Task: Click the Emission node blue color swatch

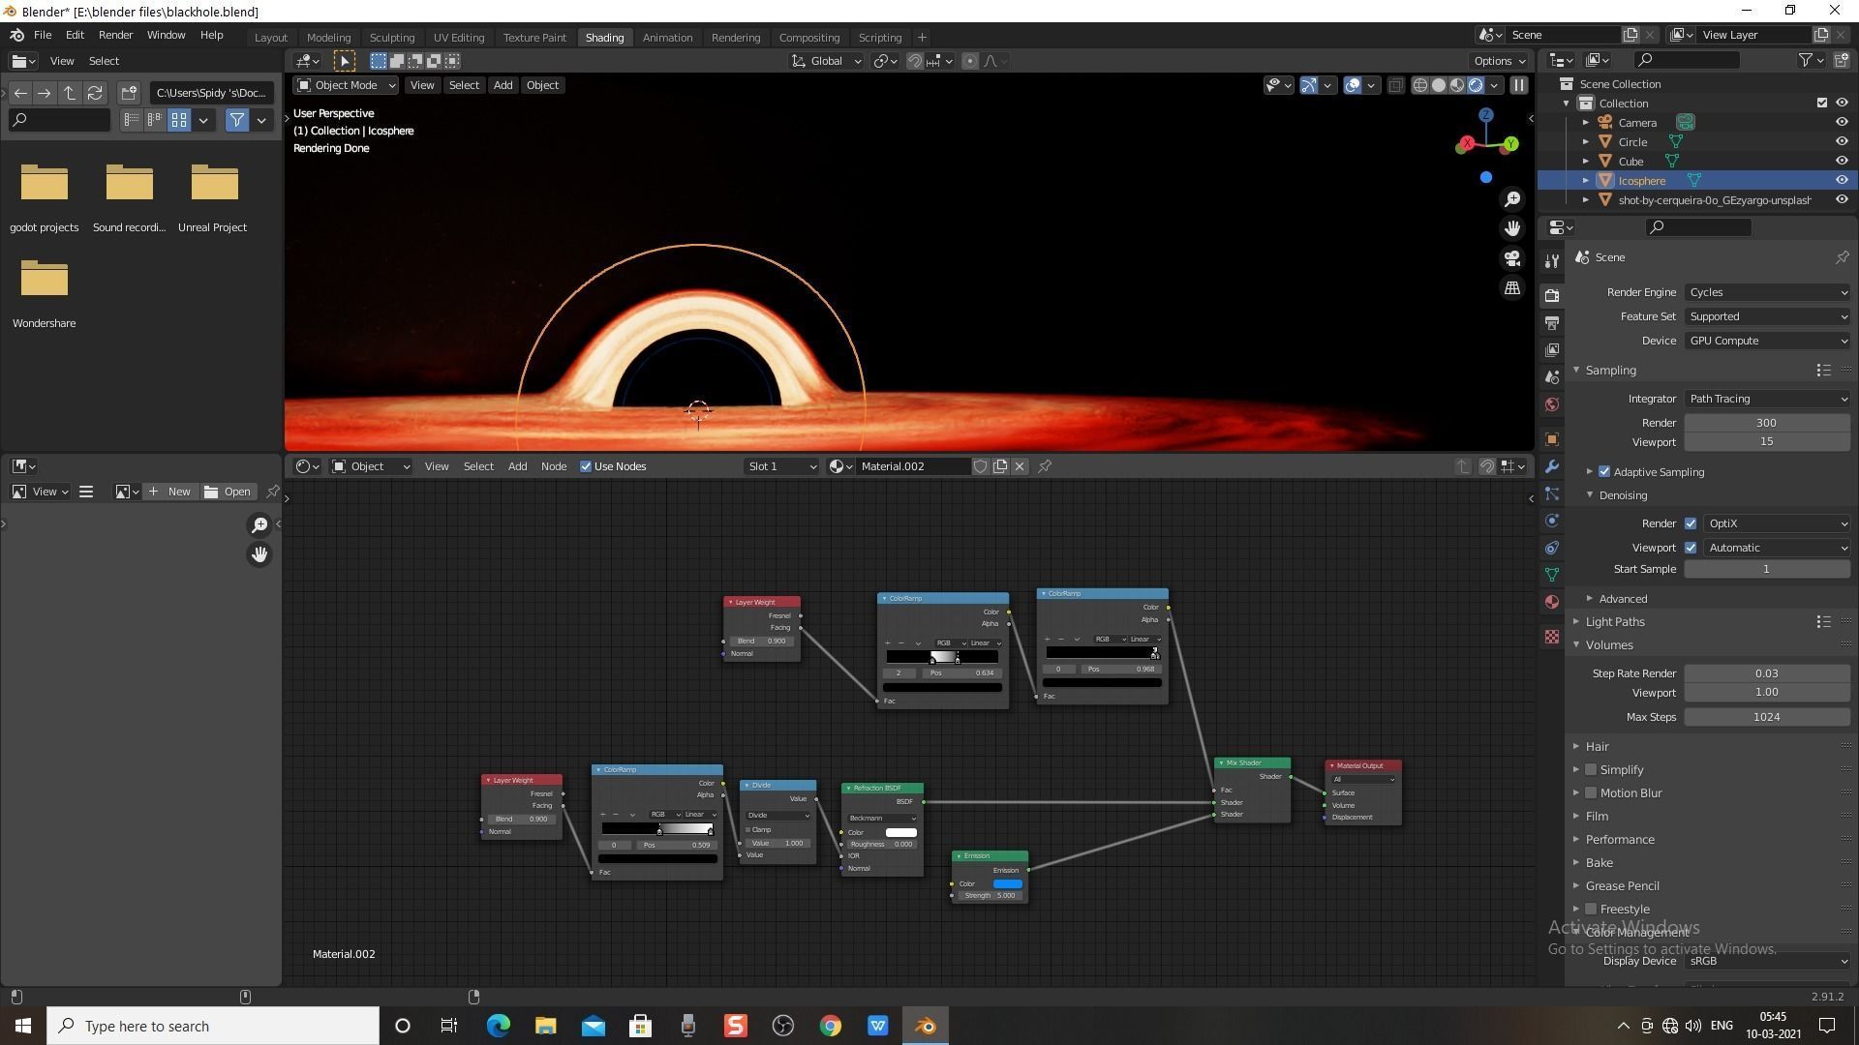Action: (1007, 884)
